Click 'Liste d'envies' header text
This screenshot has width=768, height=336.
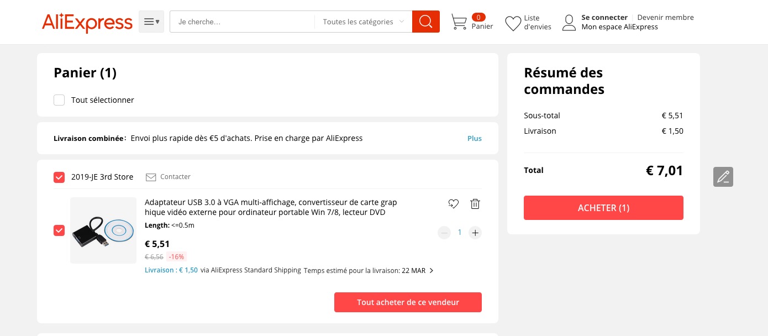tap(538, 22)
